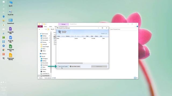Screen dimensions: 172x96
Task: Click the Scan Other System button
Action: pos(75,66)
